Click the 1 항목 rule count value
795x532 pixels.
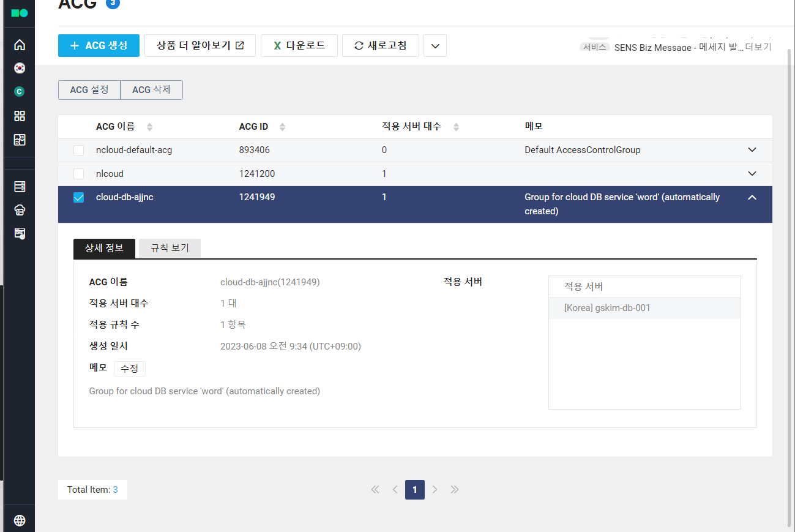click(233, 324)
